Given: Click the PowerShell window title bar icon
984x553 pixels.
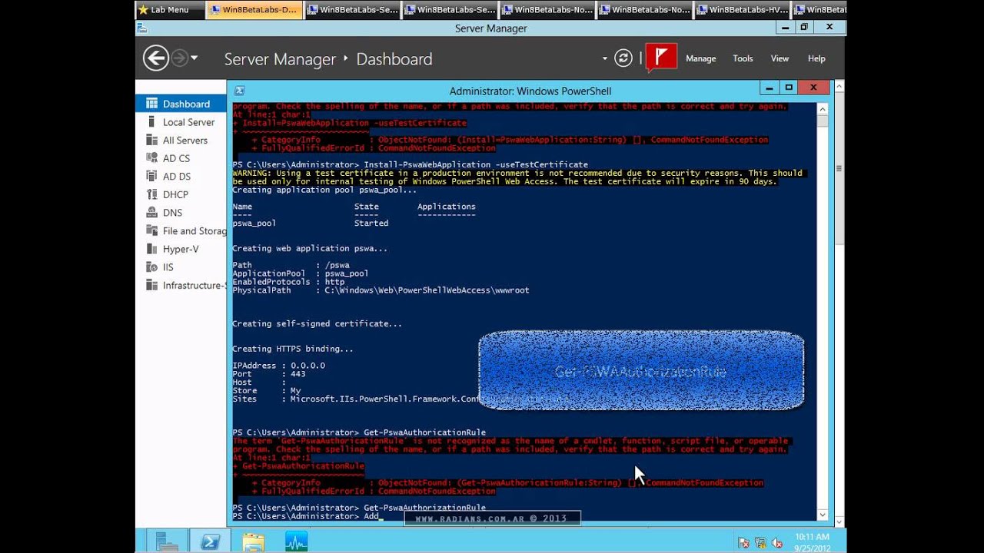Looking at the screenshot, I should (x=239, y=91).
